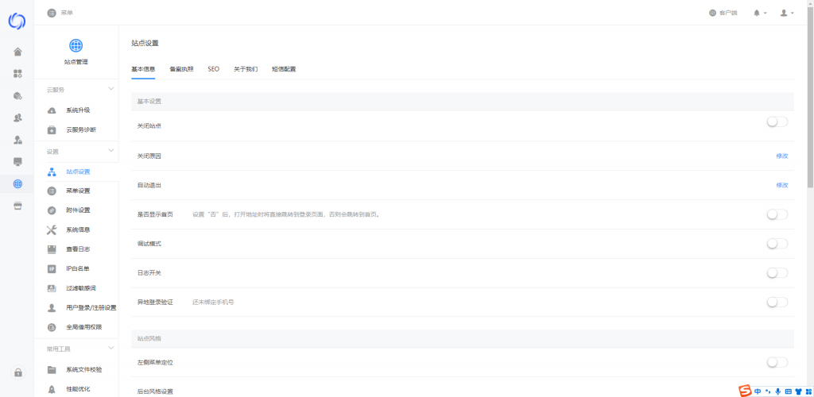The image size is (814, 397).
Task: Toggle the 关闭站点 switch
Action: point(777,121)
